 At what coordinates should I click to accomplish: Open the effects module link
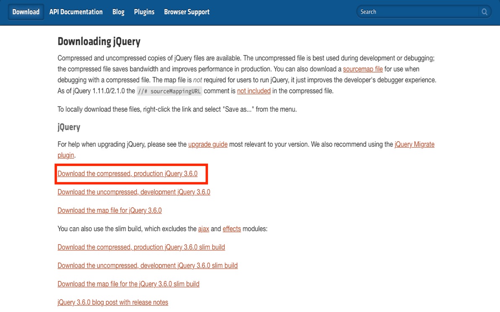pyautogui.click(x=232, y=229)
